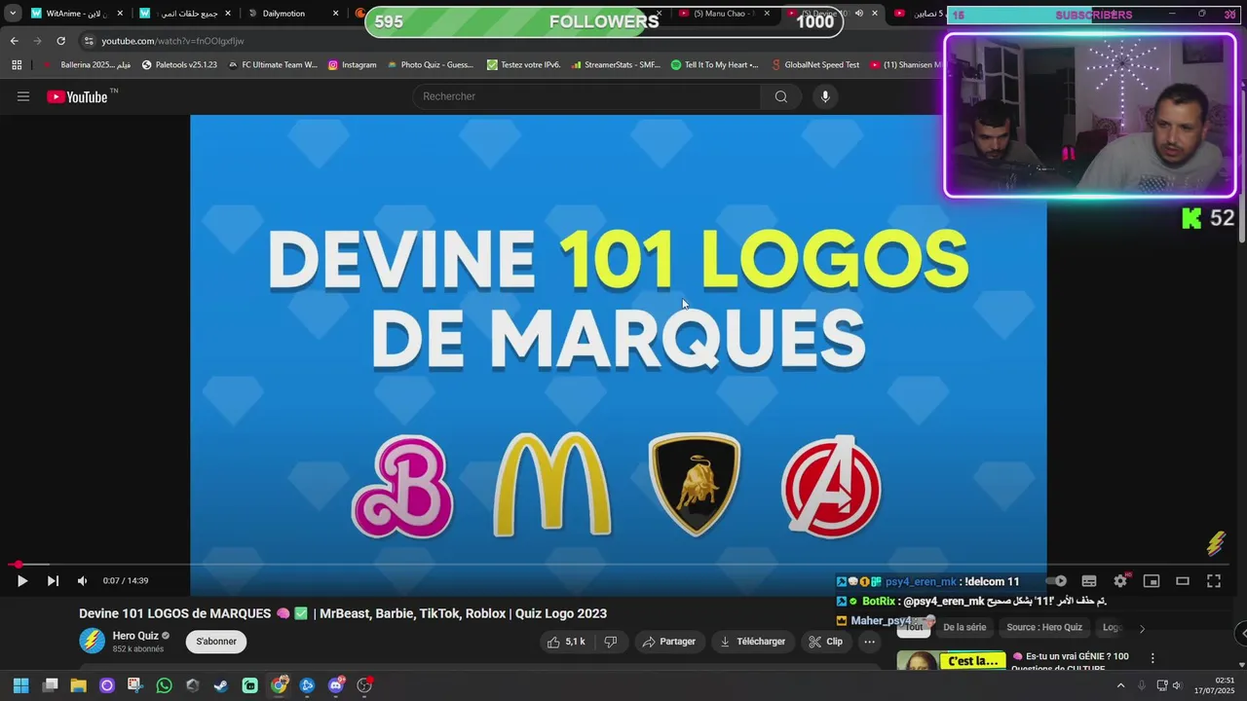
Task: Switch to miniplayer mode
Action: click(1152, 581)
